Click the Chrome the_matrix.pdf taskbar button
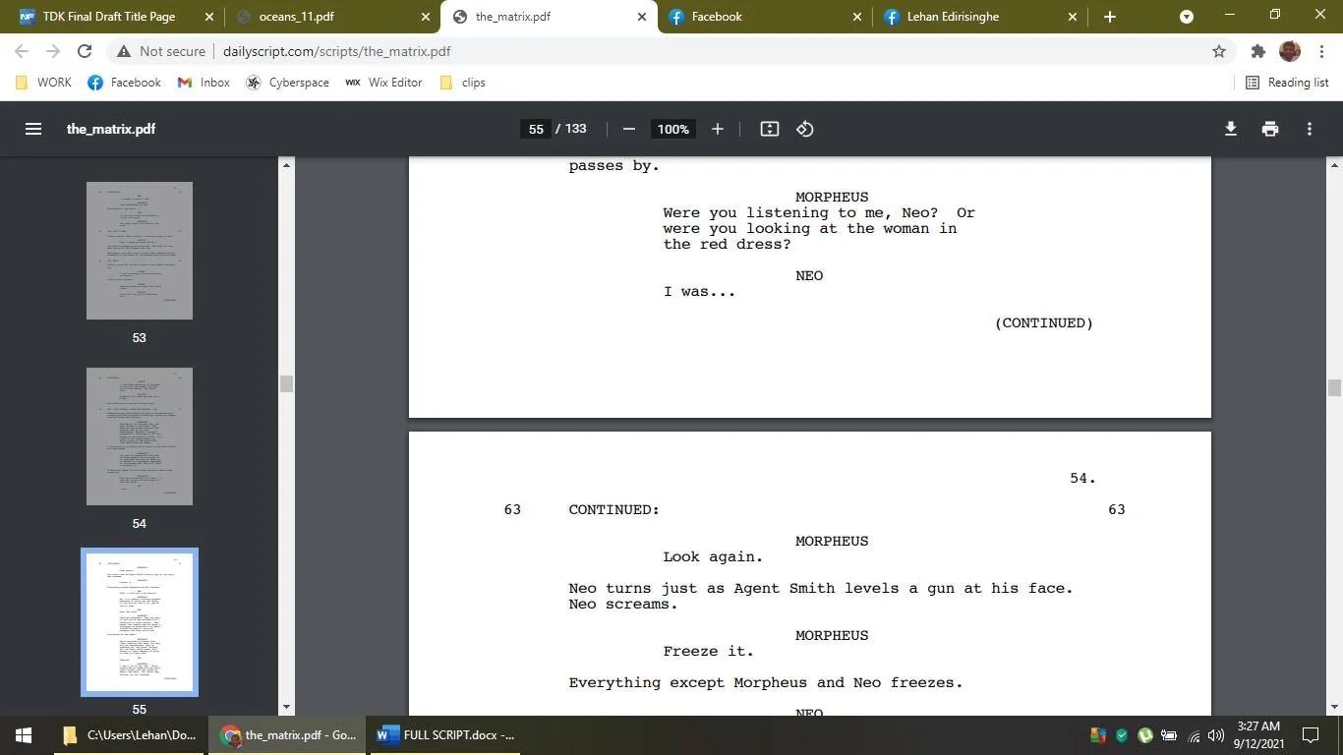Viewport: 1343px width, 755px height. [288, 735]
